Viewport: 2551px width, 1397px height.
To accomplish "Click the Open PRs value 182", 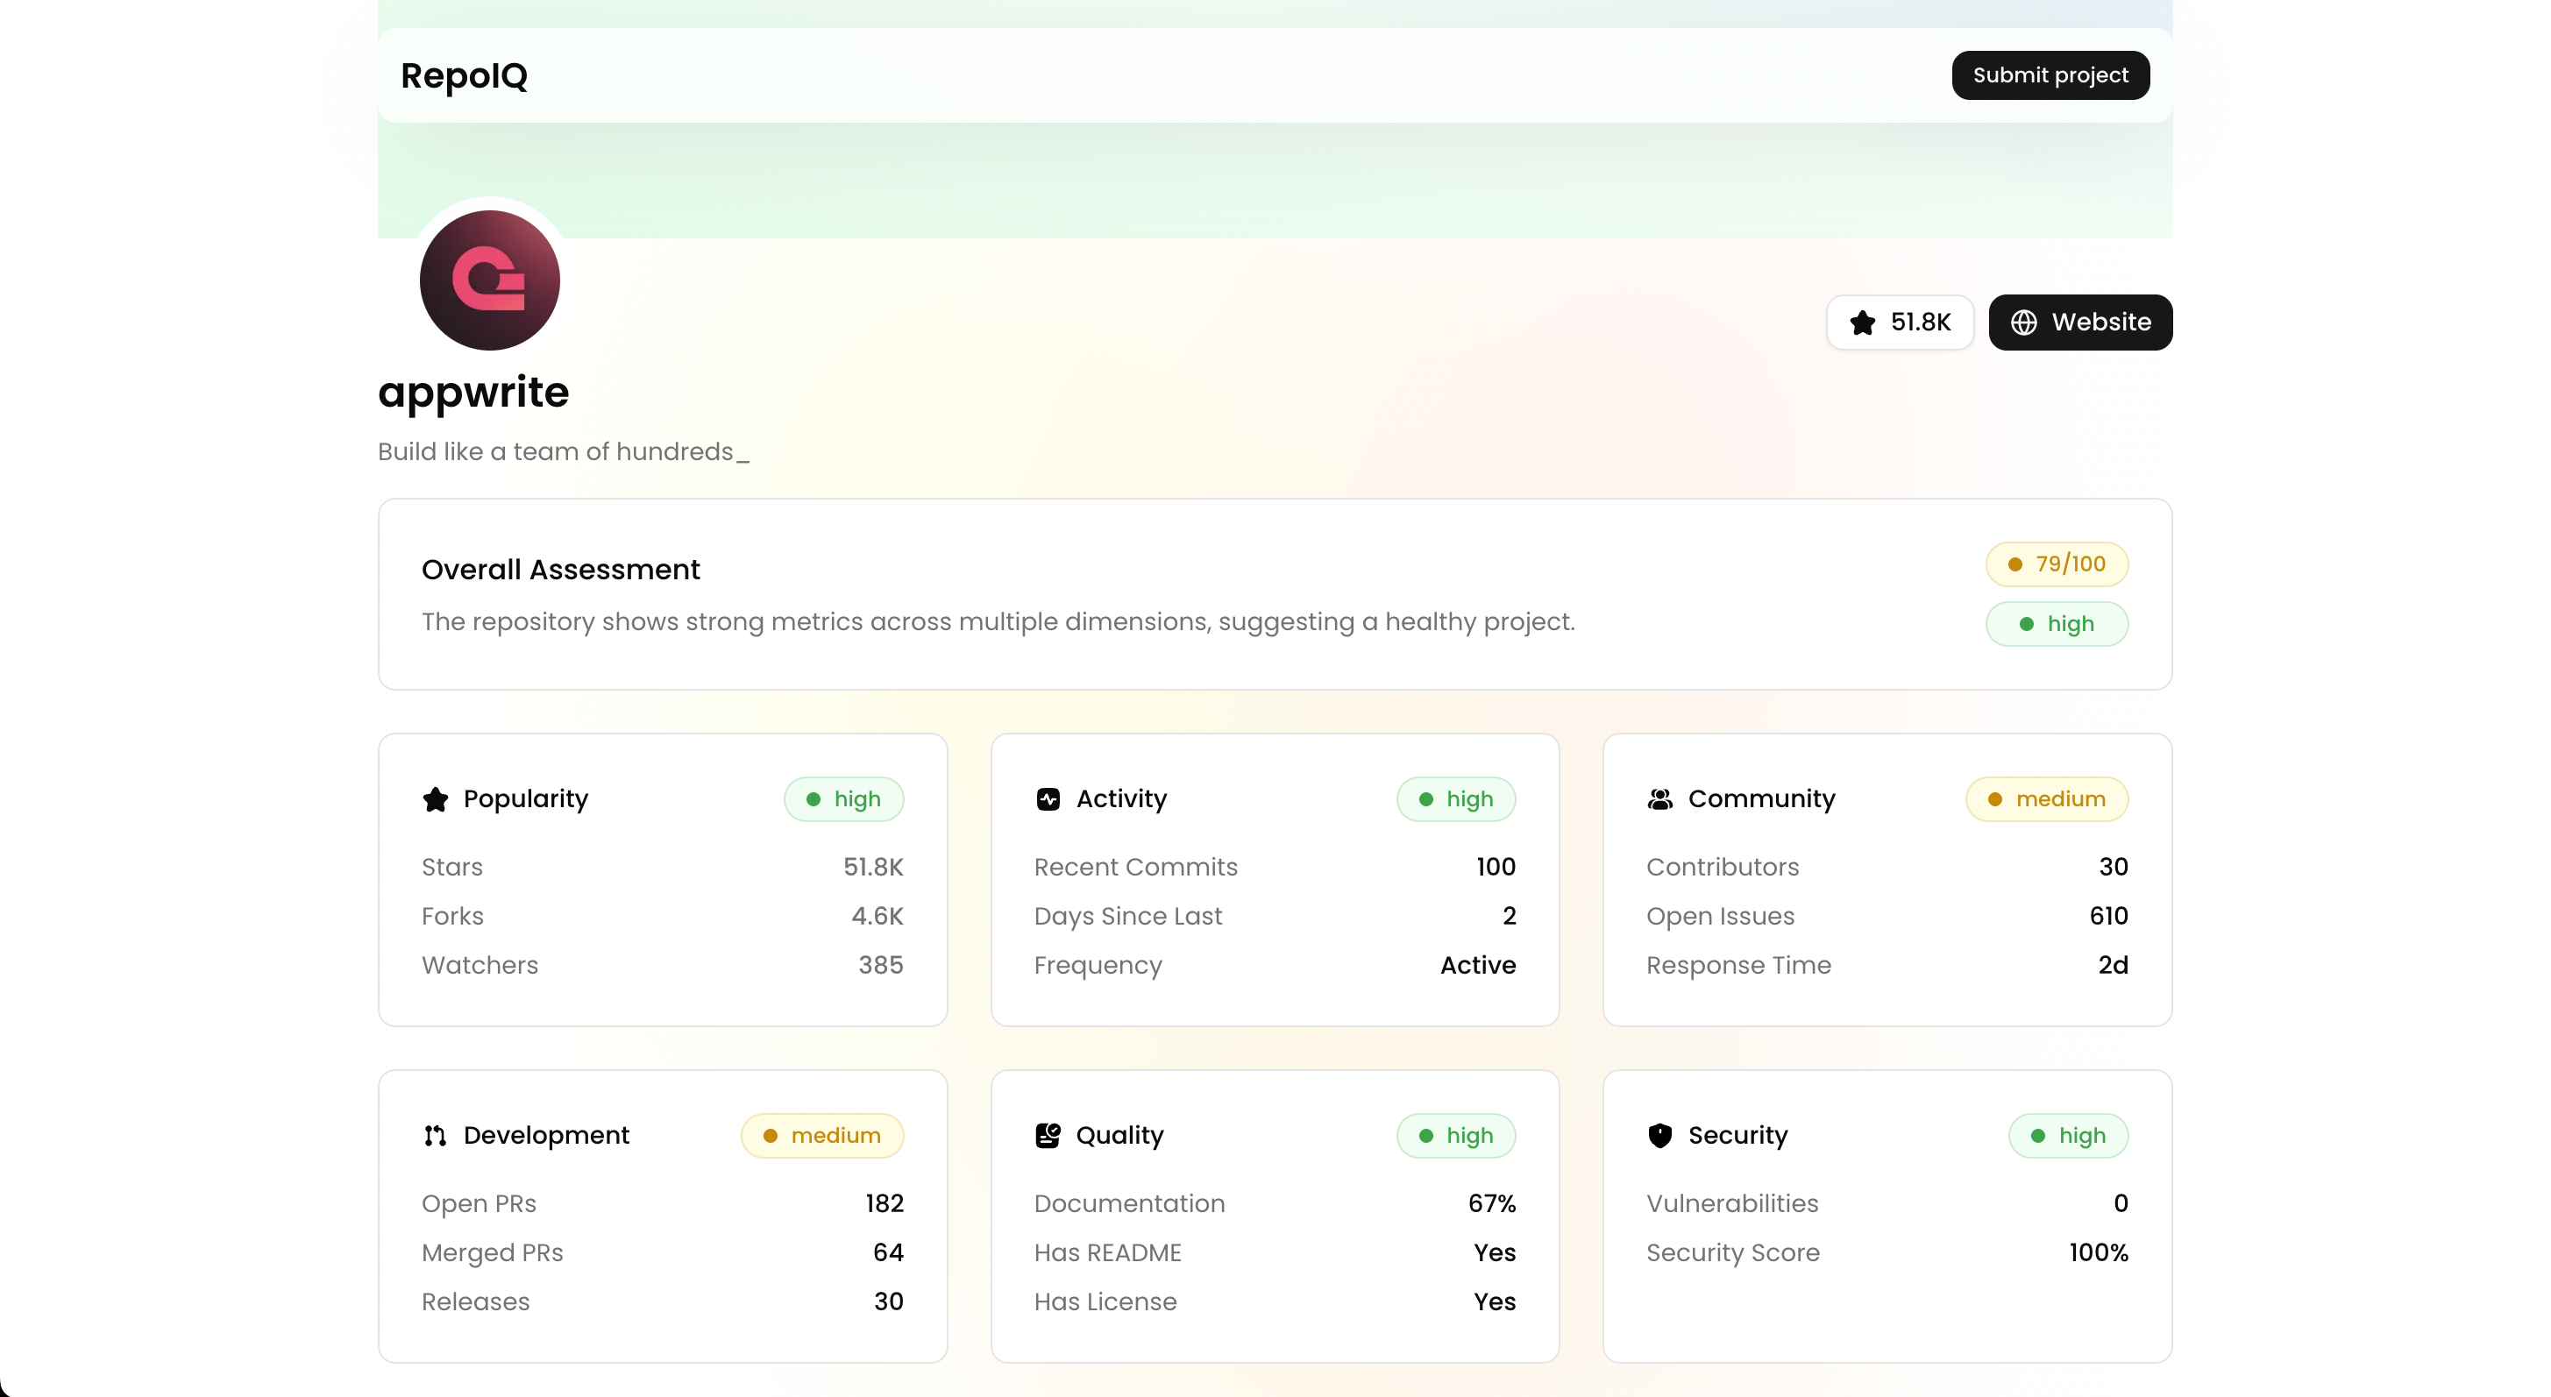I will pos(885,1203).
